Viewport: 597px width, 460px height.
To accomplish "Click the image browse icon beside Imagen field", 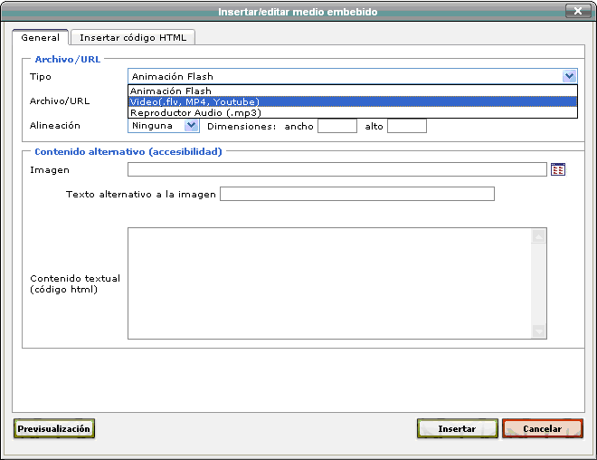I will pos(557,169).
